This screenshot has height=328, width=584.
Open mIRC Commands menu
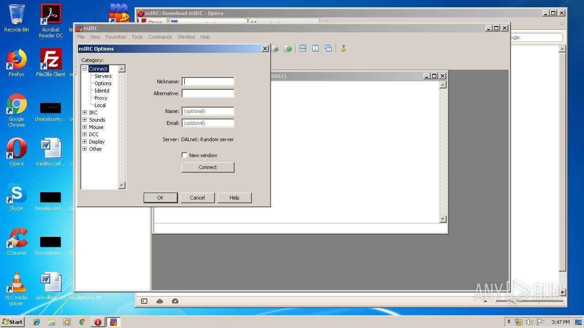coord(160,37)
